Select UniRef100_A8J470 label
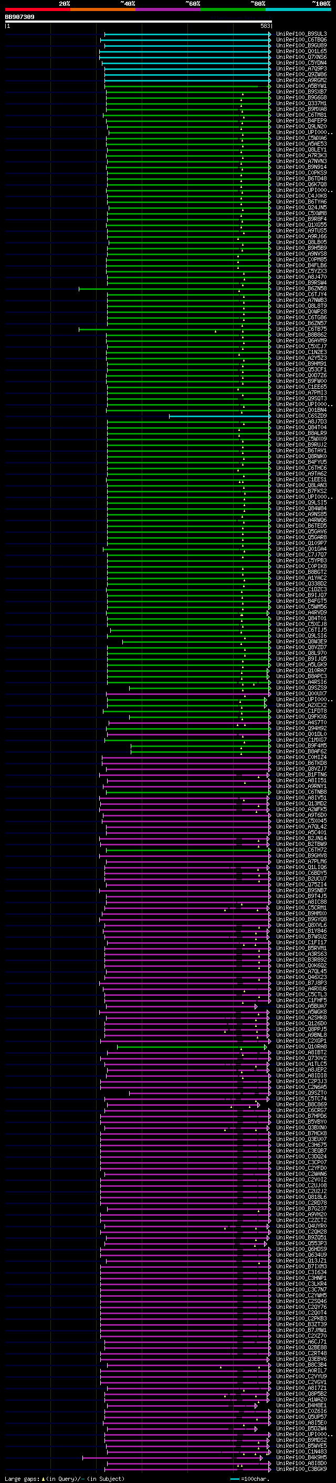Image resolution: width=336 pixels, height=1483 pixels. pos(301,277)
